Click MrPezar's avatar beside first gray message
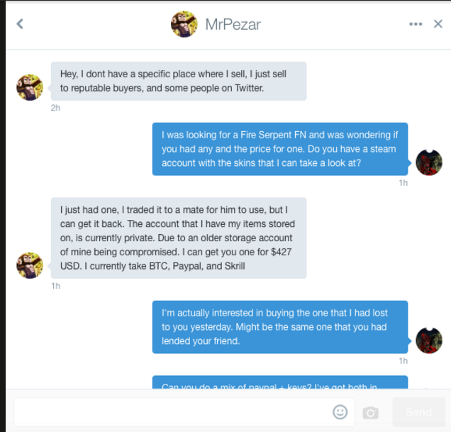Image resolution: width=451 pixels, height=432 pixels. click(30, 87)
